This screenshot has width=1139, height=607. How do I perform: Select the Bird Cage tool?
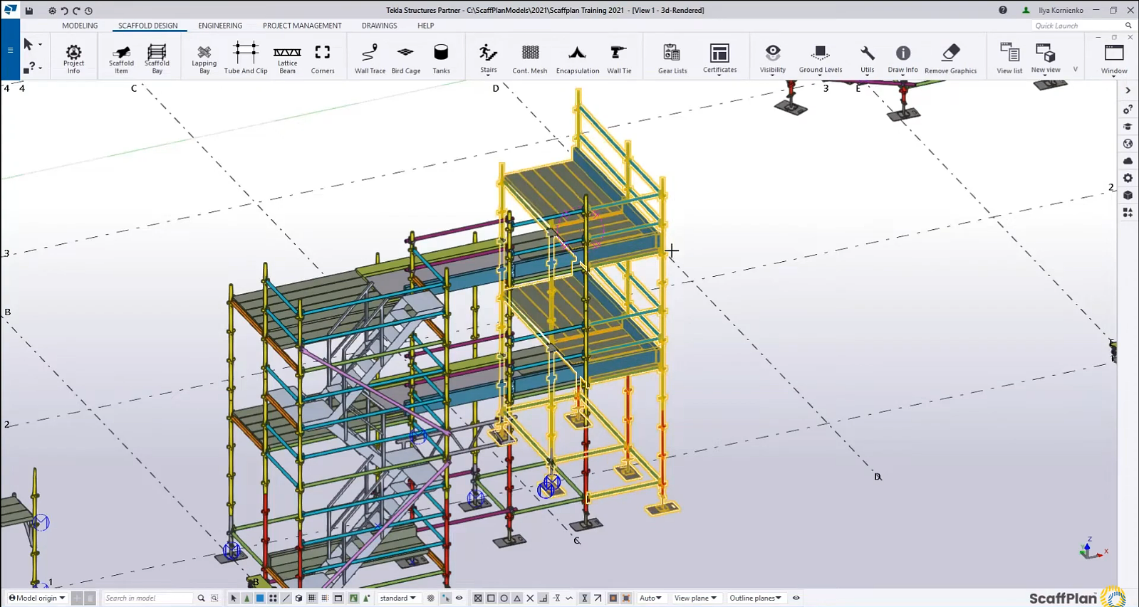coord(406,58)
